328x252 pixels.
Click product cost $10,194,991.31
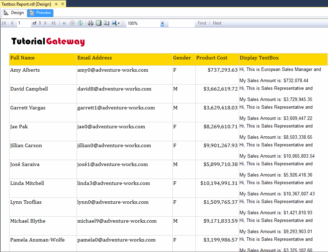pyautogui.click(x=219, y=183)
